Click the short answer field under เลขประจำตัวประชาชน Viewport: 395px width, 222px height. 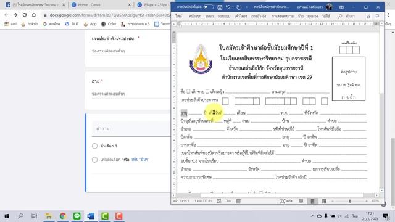[131, 51]
